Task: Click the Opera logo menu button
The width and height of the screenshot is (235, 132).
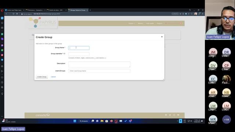Action: coord(2,11)
